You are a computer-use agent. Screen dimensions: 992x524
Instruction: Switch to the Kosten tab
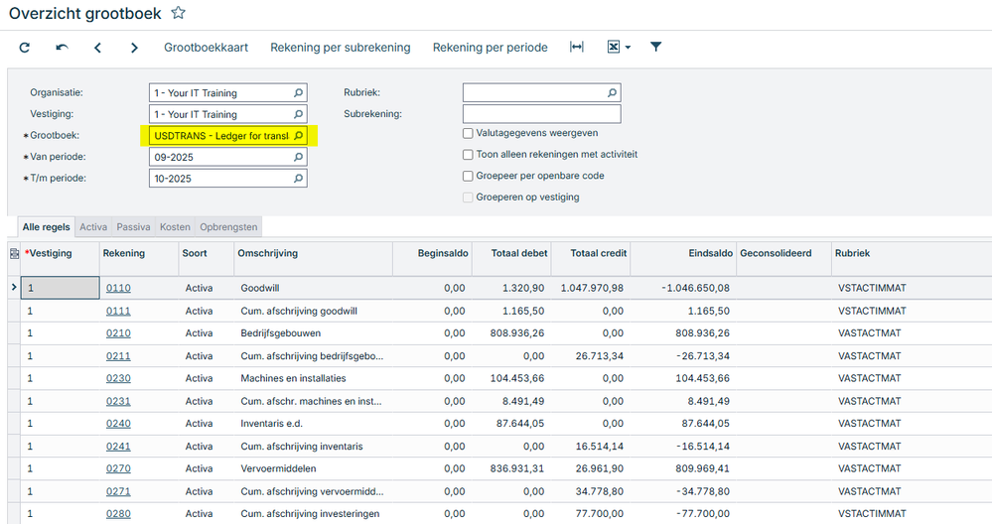point(175,227)
